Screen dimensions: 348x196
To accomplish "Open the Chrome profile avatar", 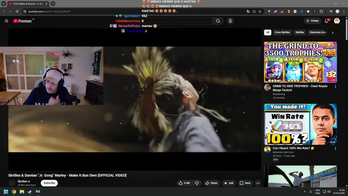I will [337, 11].
